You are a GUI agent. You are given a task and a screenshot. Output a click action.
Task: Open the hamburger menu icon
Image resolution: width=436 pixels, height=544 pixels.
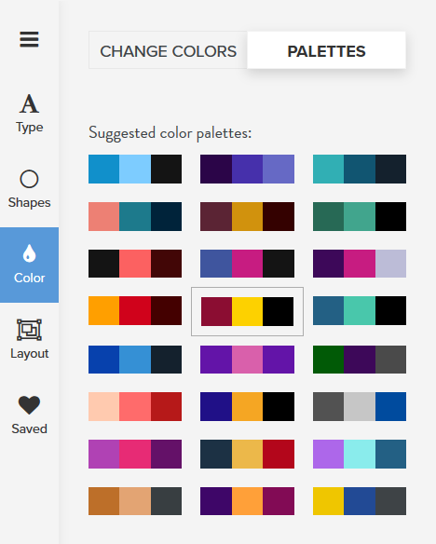coord(29,39)
